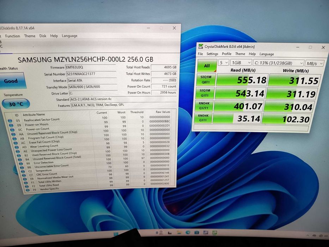Viewport: 329px width, 247px height.
Task: Click the Total Host Reads value 4695 GB
Action: (164, 67)
